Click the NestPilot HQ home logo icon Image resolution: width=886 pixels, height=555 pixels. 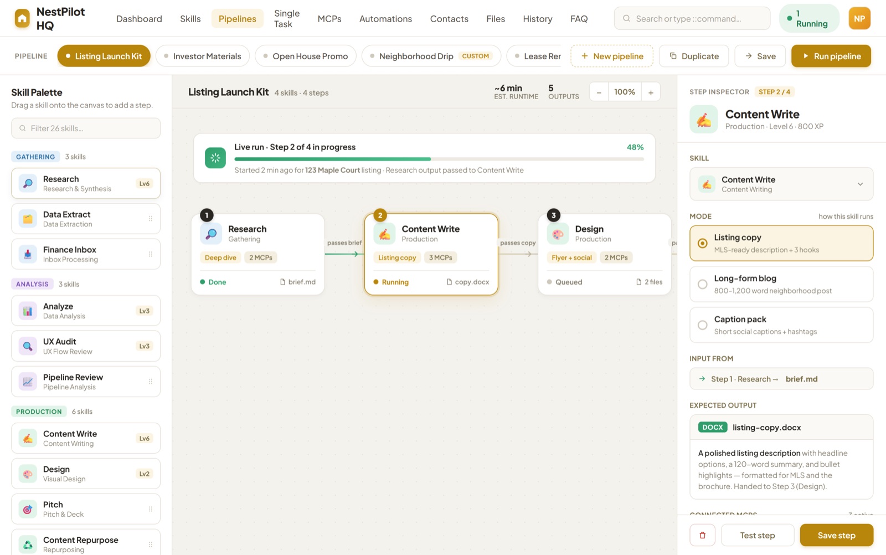22,18
